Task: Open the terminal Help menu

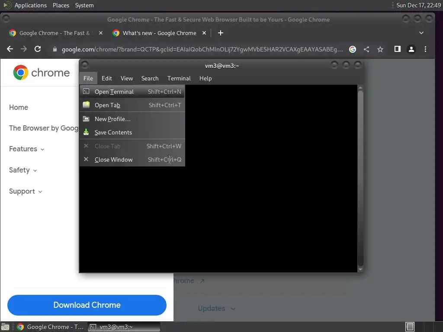Action: tap(205, 78)
